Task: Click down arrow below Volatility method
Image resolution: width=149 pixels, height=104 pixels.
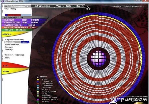Action: [x=3, y=51]
